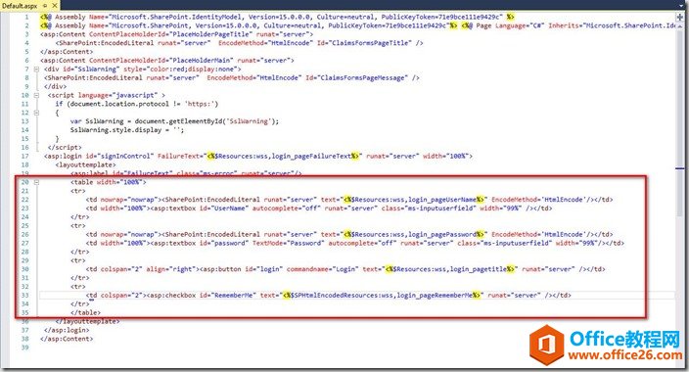Click the Office教程网 watermark text
The width and height of the screenshot is (689, 372).
[x=624, y=339]
